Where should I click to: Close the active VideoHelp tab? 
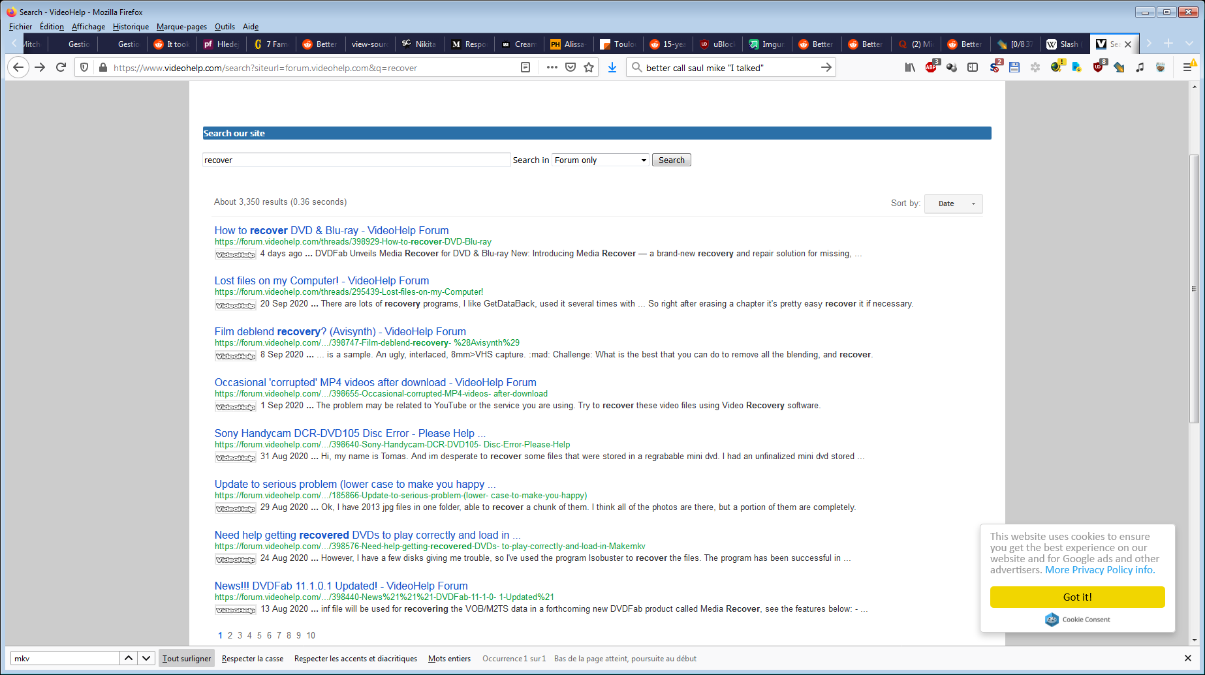(1128, 44)
